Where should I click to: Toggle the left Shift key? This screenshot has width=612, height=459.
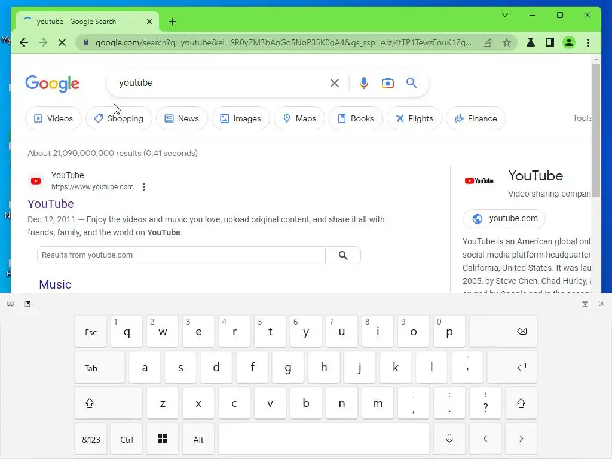(x=109, y=403)
